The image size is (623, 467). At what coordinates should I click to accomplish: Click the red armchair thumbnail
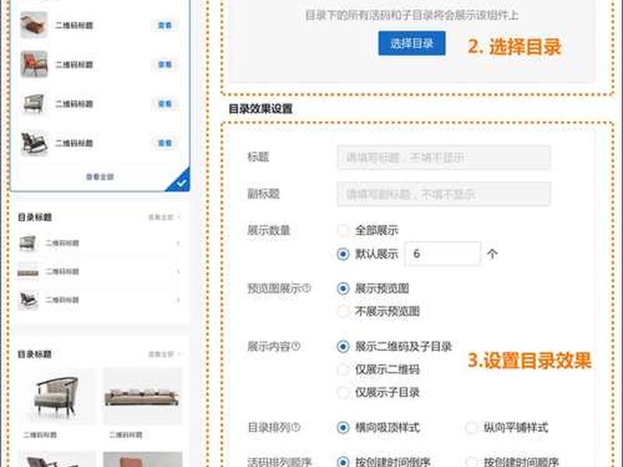tap(34, 64)
